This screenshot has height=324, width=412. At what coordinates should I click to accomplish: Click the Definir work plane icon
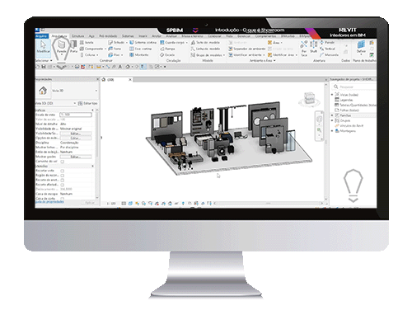[361, 47]
